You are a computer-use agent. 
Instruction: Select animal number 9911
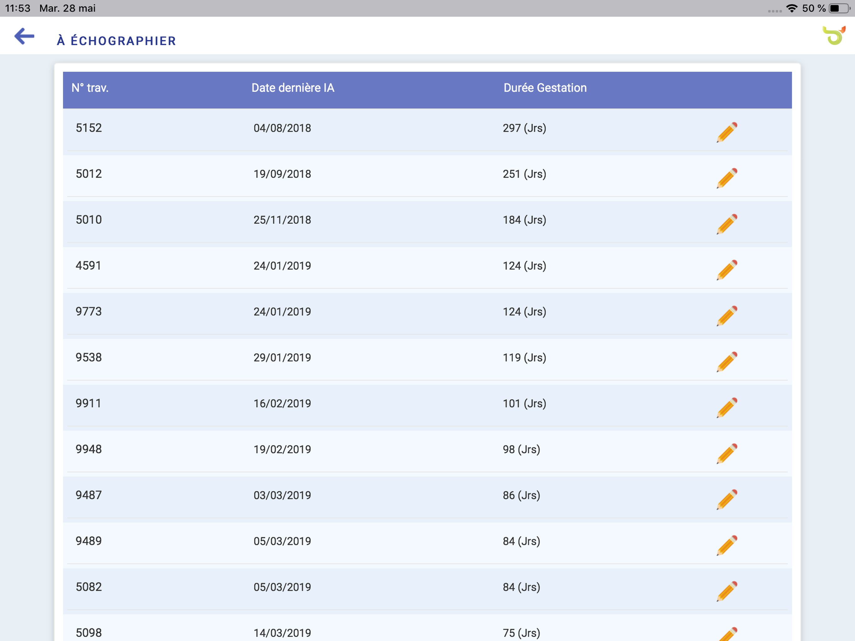point(89,403)
